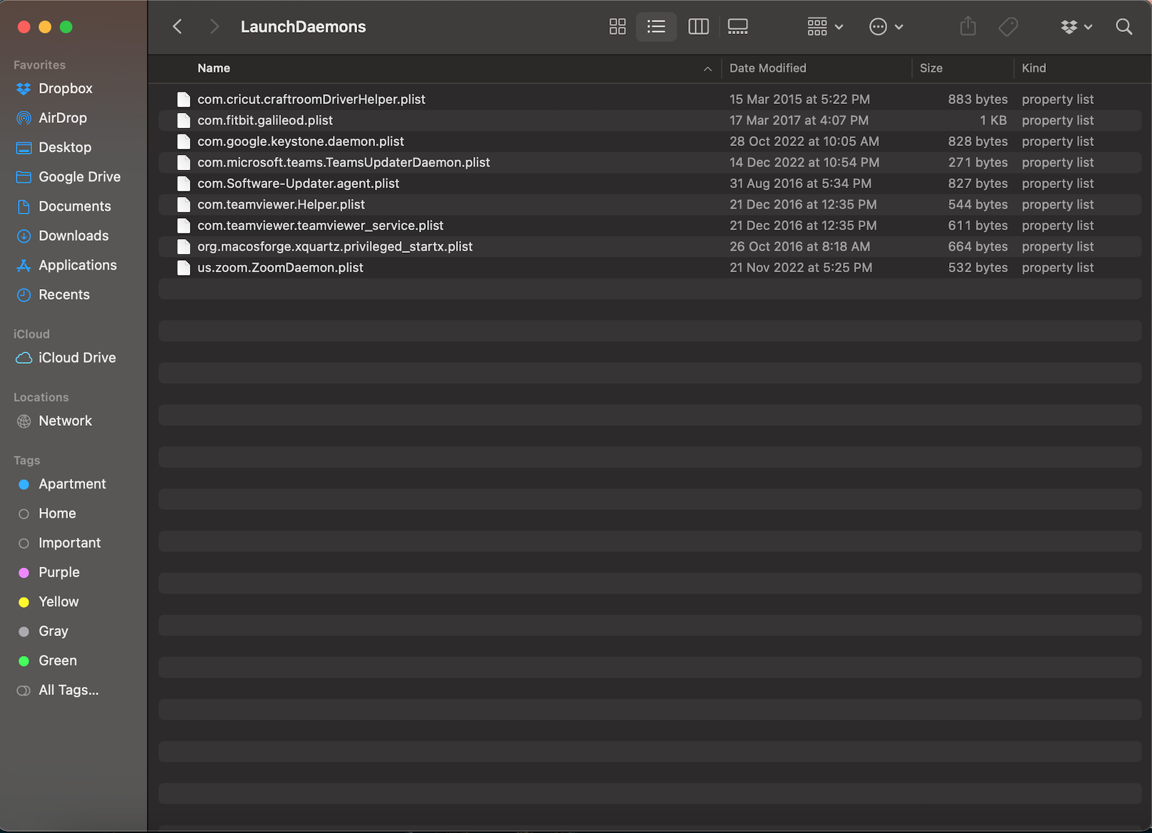Click the Tags sidebar section header

pos(27,461)
